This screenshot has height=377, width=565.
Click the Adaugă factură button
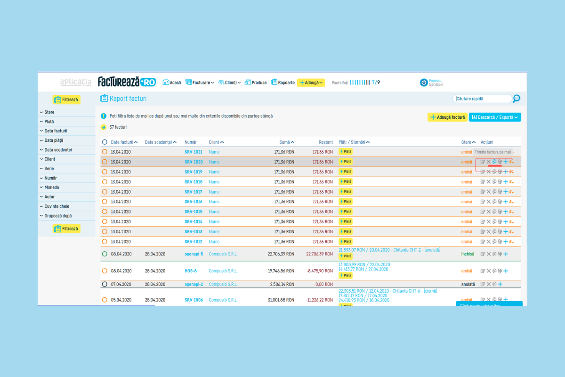click(447, 117)
